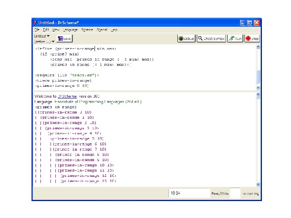Click the Stop button
Image resolution: width=291 pixels, height=218 pixels.
coord(252,39)
